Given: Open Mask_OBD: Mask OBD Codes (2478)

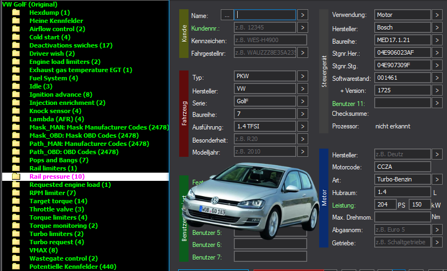Looking at the screenshot, I should 84,135.
